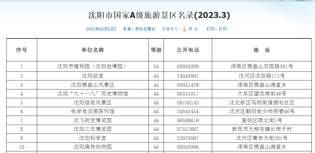Set font size to 小
This screenshot has width=315, height=153.
tap(184, 29)
